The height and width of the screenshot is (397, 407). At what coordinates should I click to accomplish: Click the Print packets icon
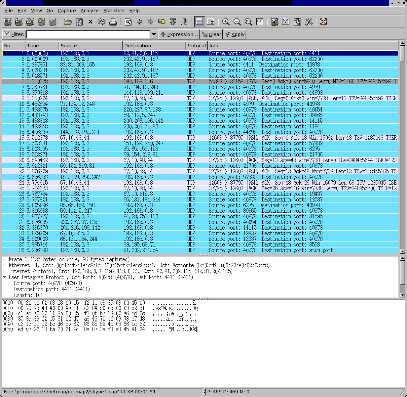click(x=113, y=22)
